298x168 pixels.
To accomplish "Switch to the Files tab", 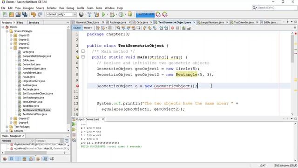I will click(20, 22).
